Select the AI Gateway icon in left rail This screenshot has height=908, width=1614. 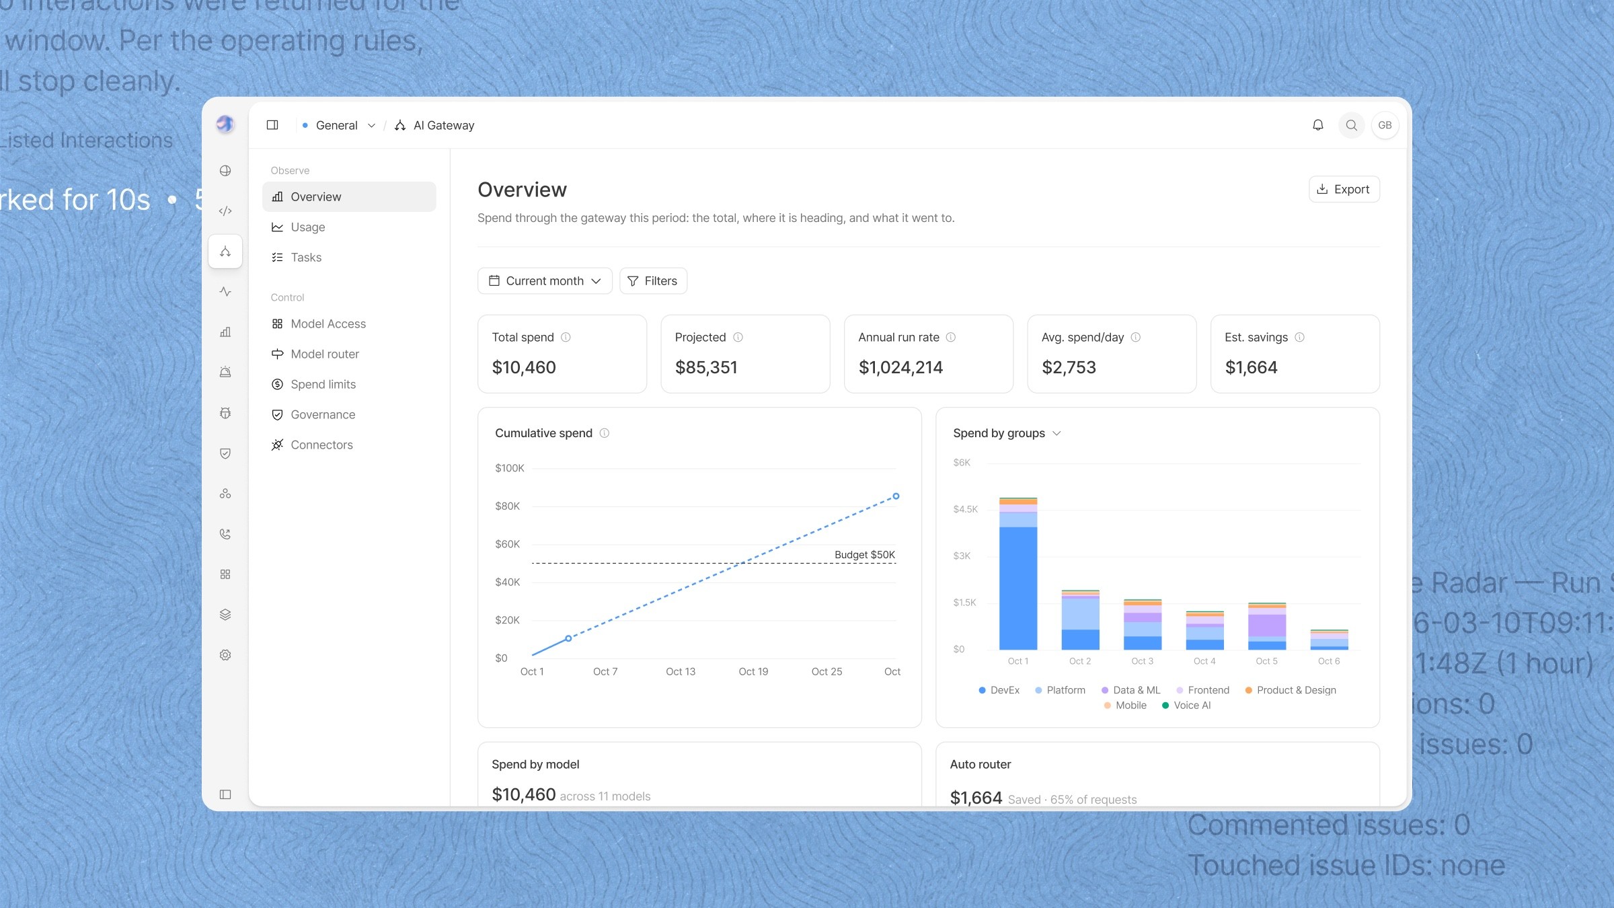(x=225, y=252)
